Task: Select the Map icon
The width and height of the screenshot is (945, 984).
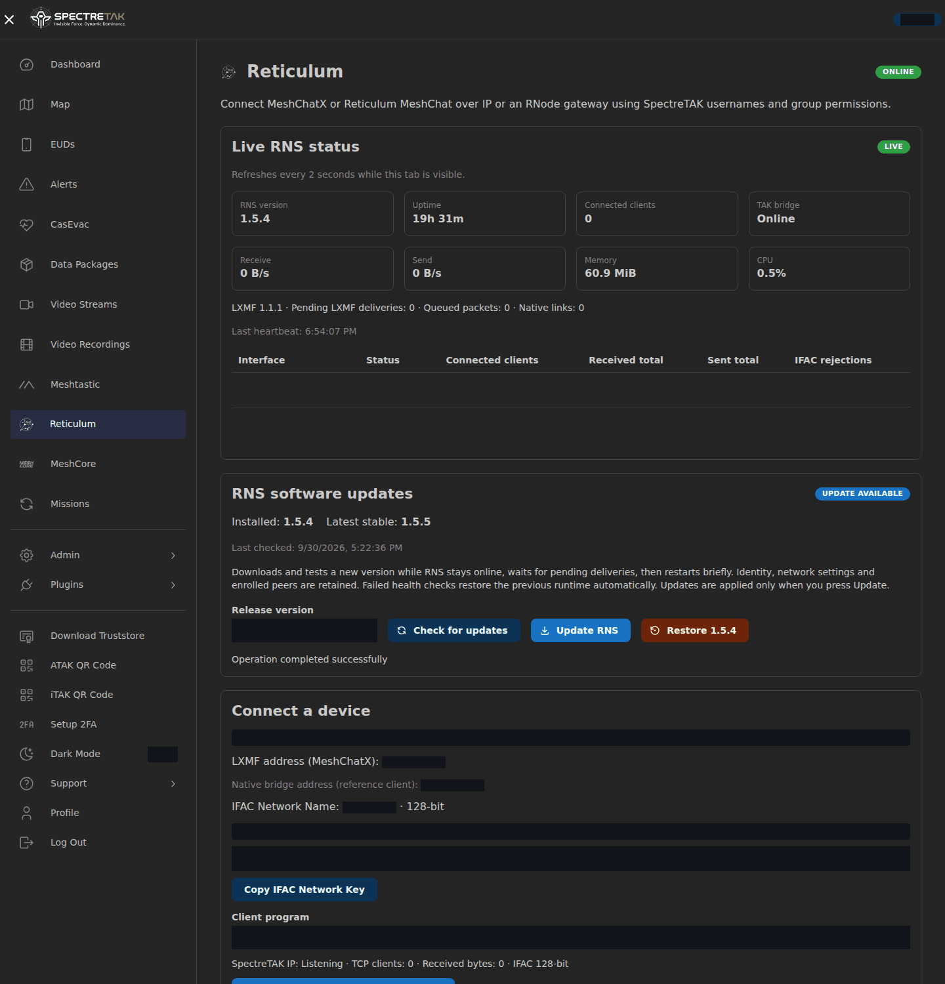Action: coord(26,104)
